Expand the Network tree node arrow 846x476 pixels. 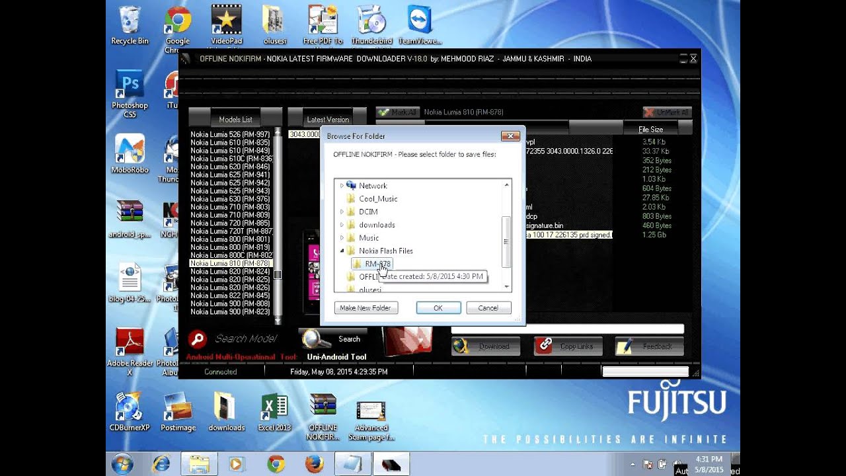click(342, 186)
